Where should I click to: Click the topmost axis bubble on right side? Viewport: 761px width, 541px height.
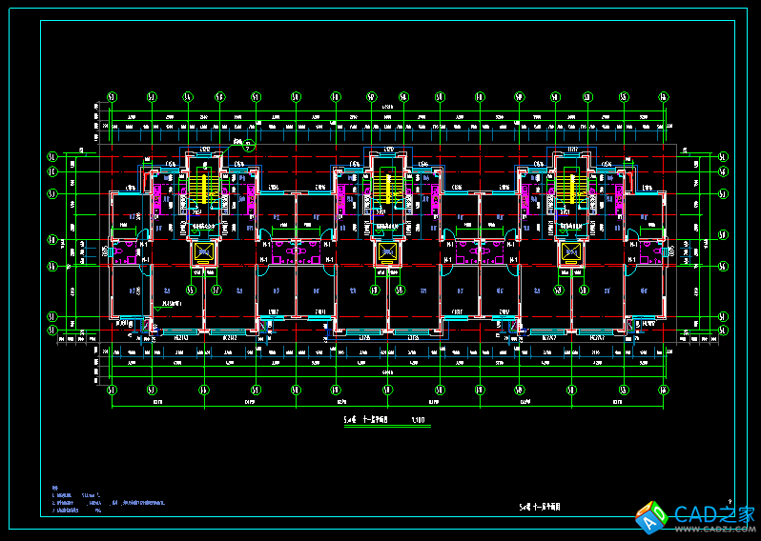(723, 155)
